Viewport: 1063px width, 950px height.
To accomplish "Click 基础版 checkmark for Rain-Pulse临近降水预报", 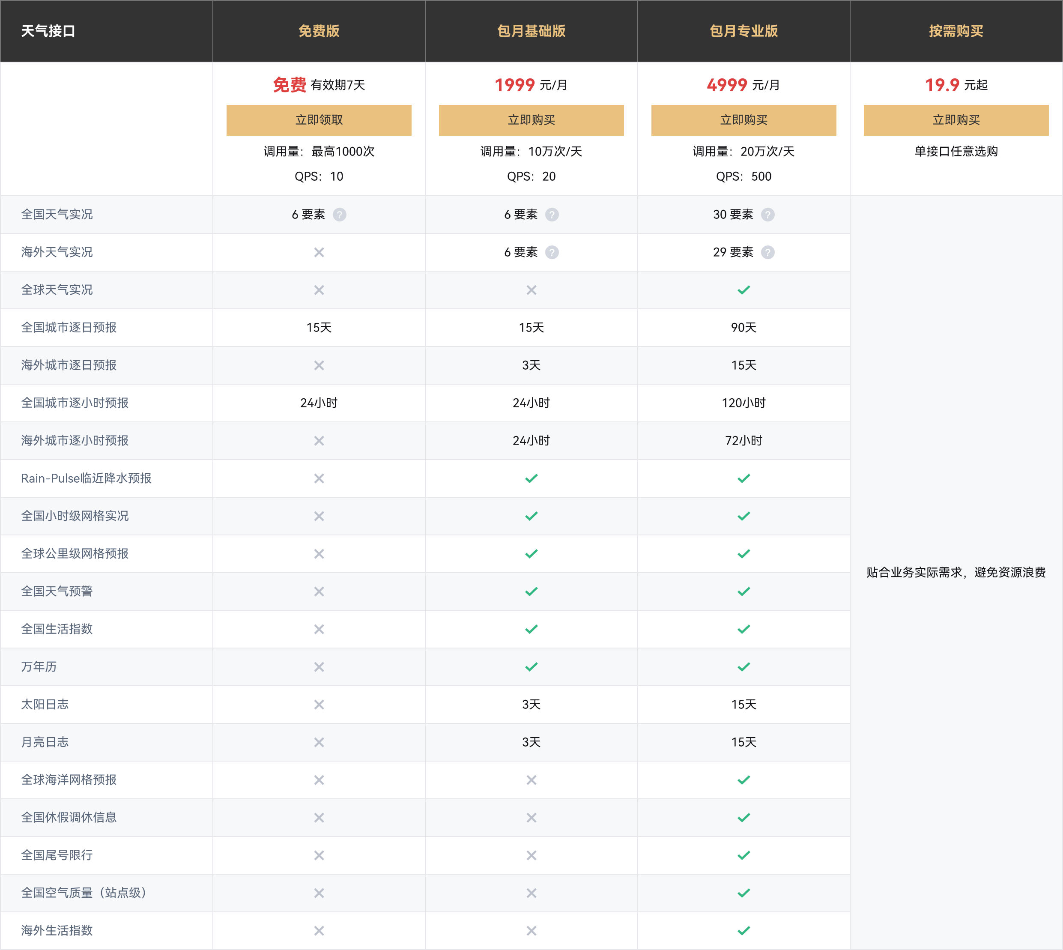I will pyautogui.click(x=531, y=478).
